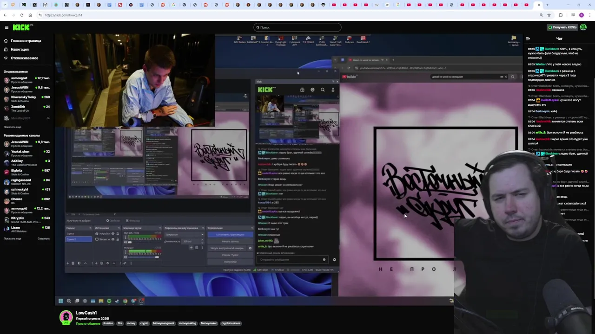Click KKryptix channel avatar
The image size is (595, 334).
[7, 219]
